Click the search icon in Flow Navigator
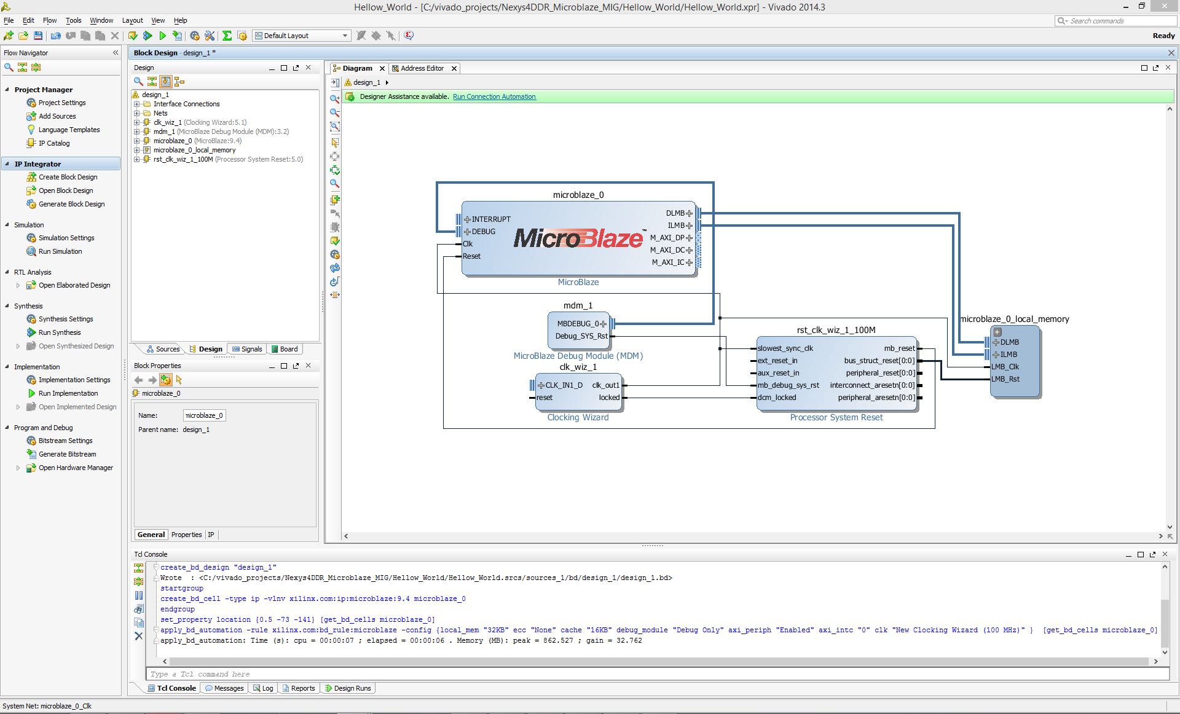The image size is (1180, 714). [9, 67]
